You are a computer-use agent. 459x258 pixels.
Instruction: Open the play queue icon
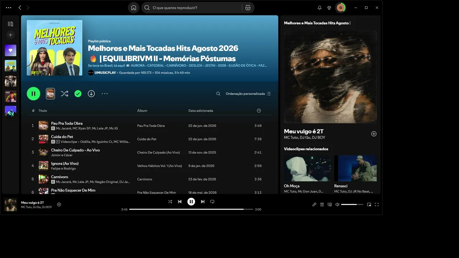click(322, 205)
